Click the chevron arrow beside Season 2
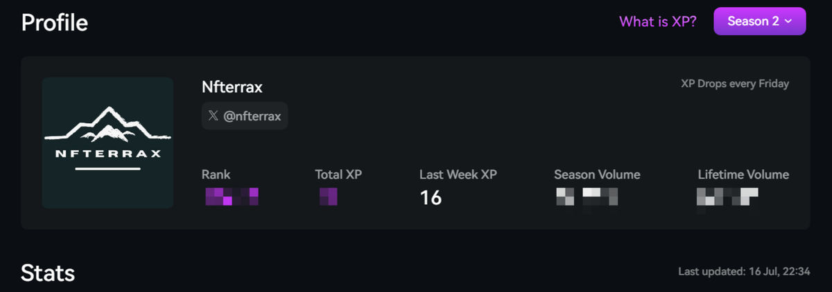Image resolution: width=832 pixels, height=292 pixels. (x=788, y=21)
